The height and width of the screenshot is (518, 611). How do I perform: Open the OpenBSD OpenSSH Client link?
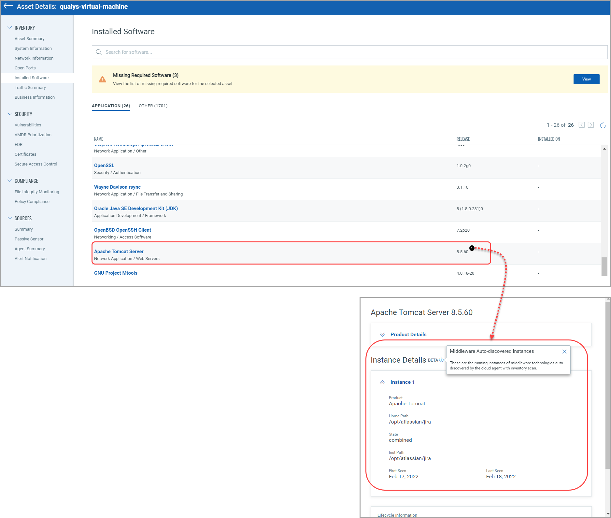(x=123, y=230)
